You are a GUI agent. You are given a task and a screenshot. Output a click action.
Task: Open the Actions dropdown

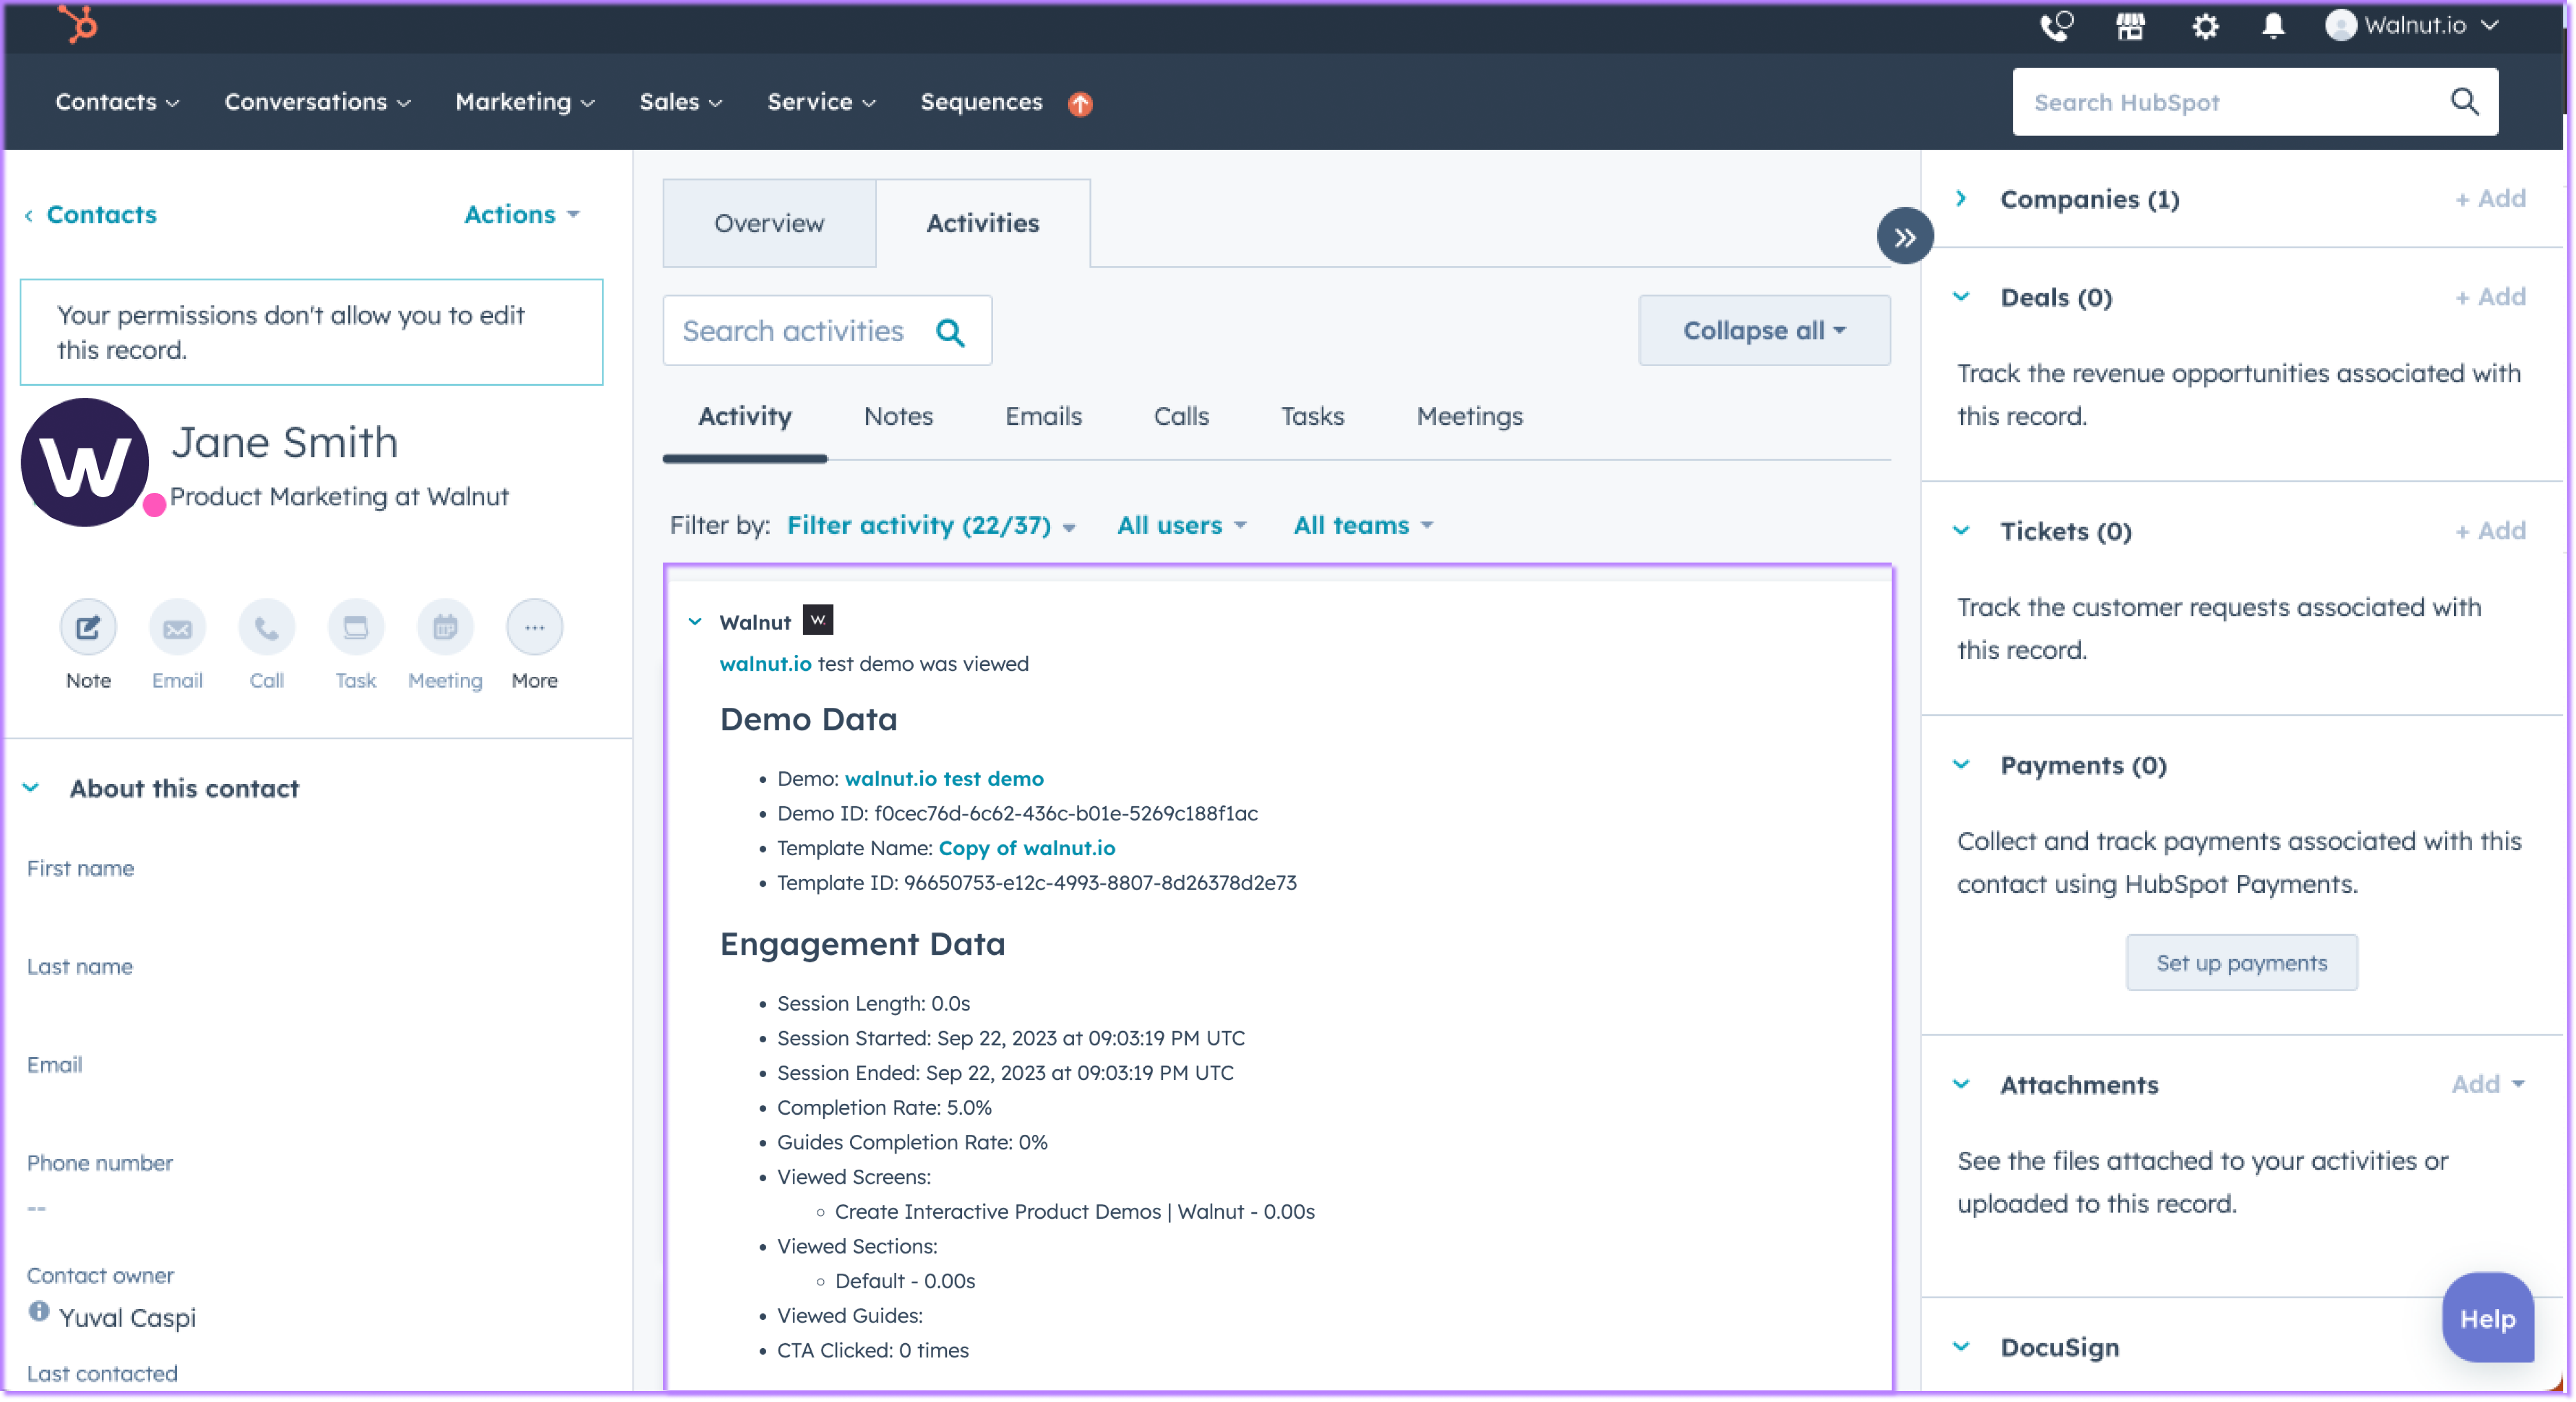coord(522,214)
